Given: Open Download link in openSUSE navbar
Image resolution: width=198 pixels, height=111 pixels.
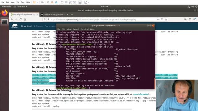Looking at the screenshot, I should 26,26.
